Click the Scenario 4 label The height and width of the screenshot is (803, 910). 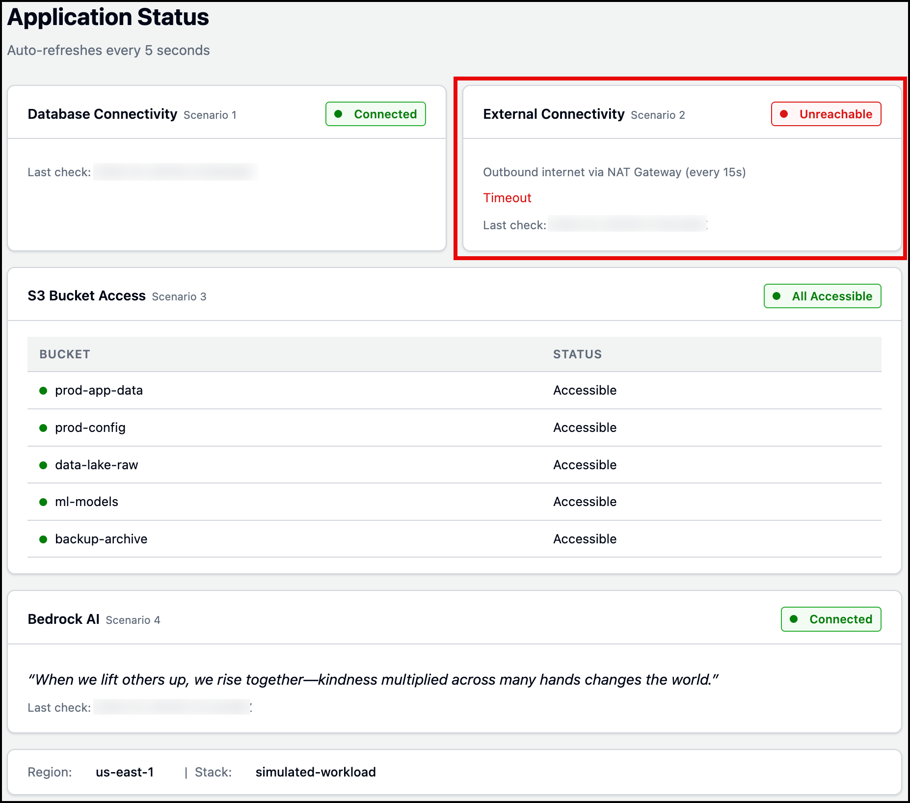133,620
